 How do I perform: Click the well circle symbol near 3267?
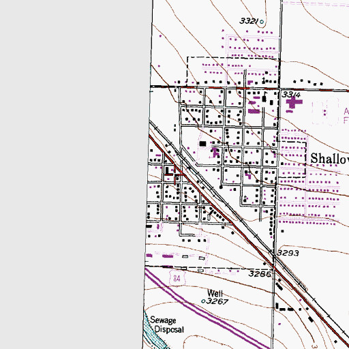tap(203, 301)
